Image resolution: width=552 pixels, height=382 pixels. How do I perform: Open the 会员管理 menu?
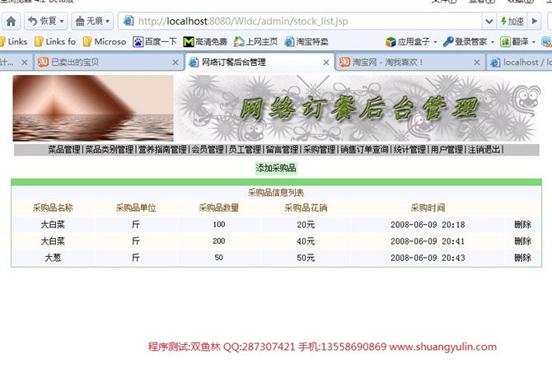[208, 150]
